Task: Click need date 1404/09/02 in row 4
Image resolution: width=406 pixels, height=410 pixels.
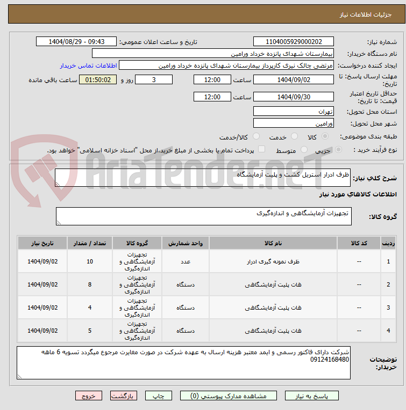Action: coord(42,331)
